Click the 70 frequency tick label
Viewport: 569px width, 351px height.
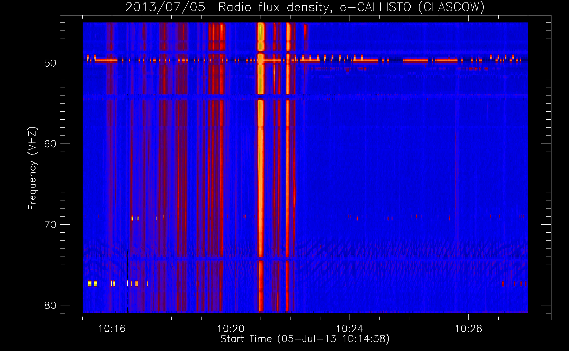50,225
